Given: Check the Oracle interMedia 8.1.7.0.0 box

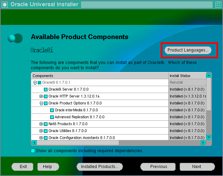Looking at the screenshot, I should coord(52,110).
